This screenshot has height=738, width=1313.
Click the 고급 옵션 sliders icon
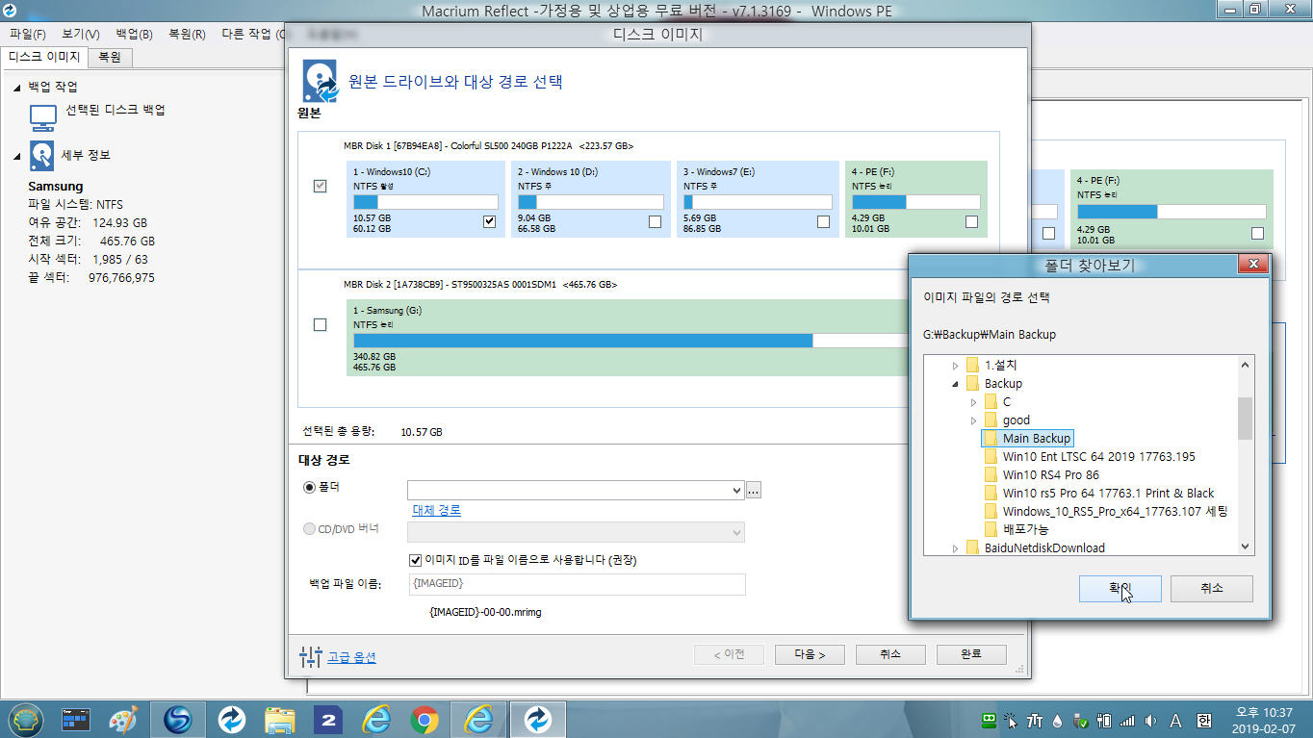(x=310, y=657)
